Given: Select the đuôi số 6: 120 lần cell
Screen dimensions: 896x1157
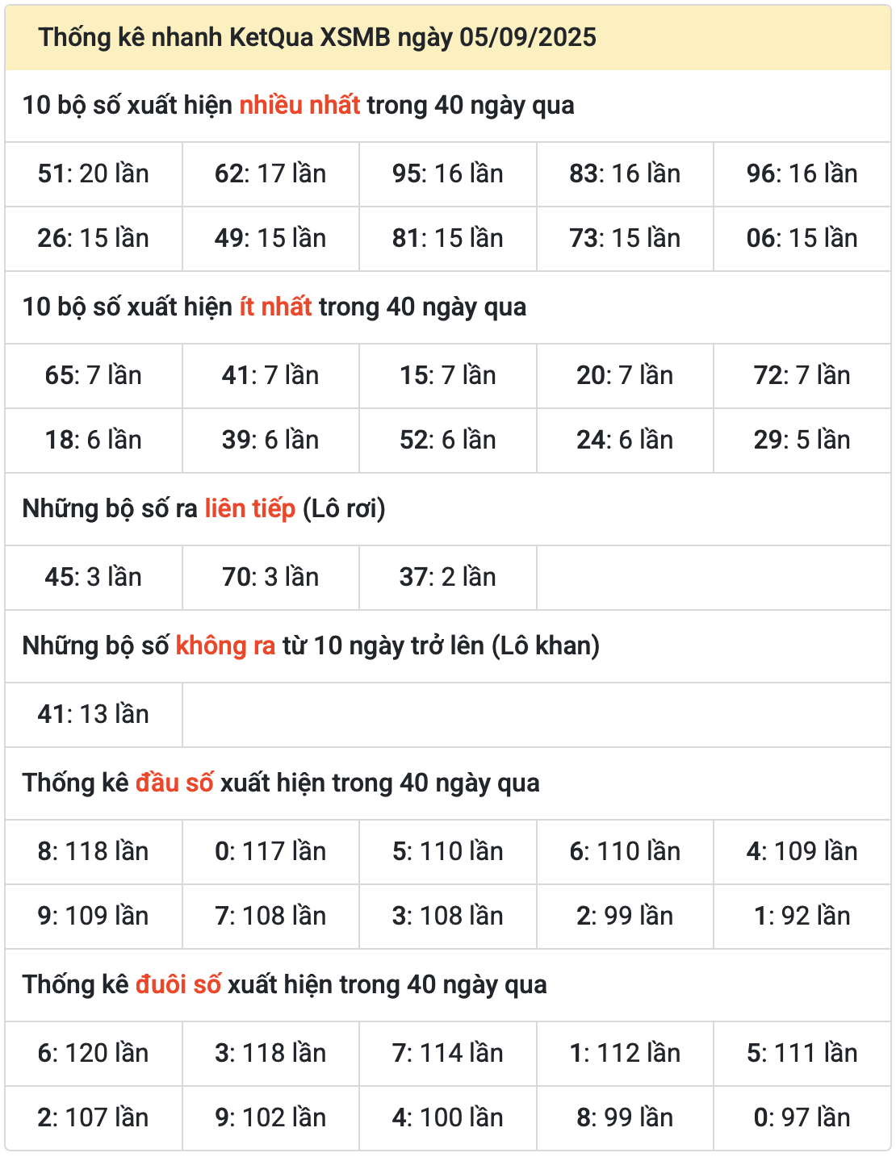Looking at the screenshot, I should (94, 1053).
